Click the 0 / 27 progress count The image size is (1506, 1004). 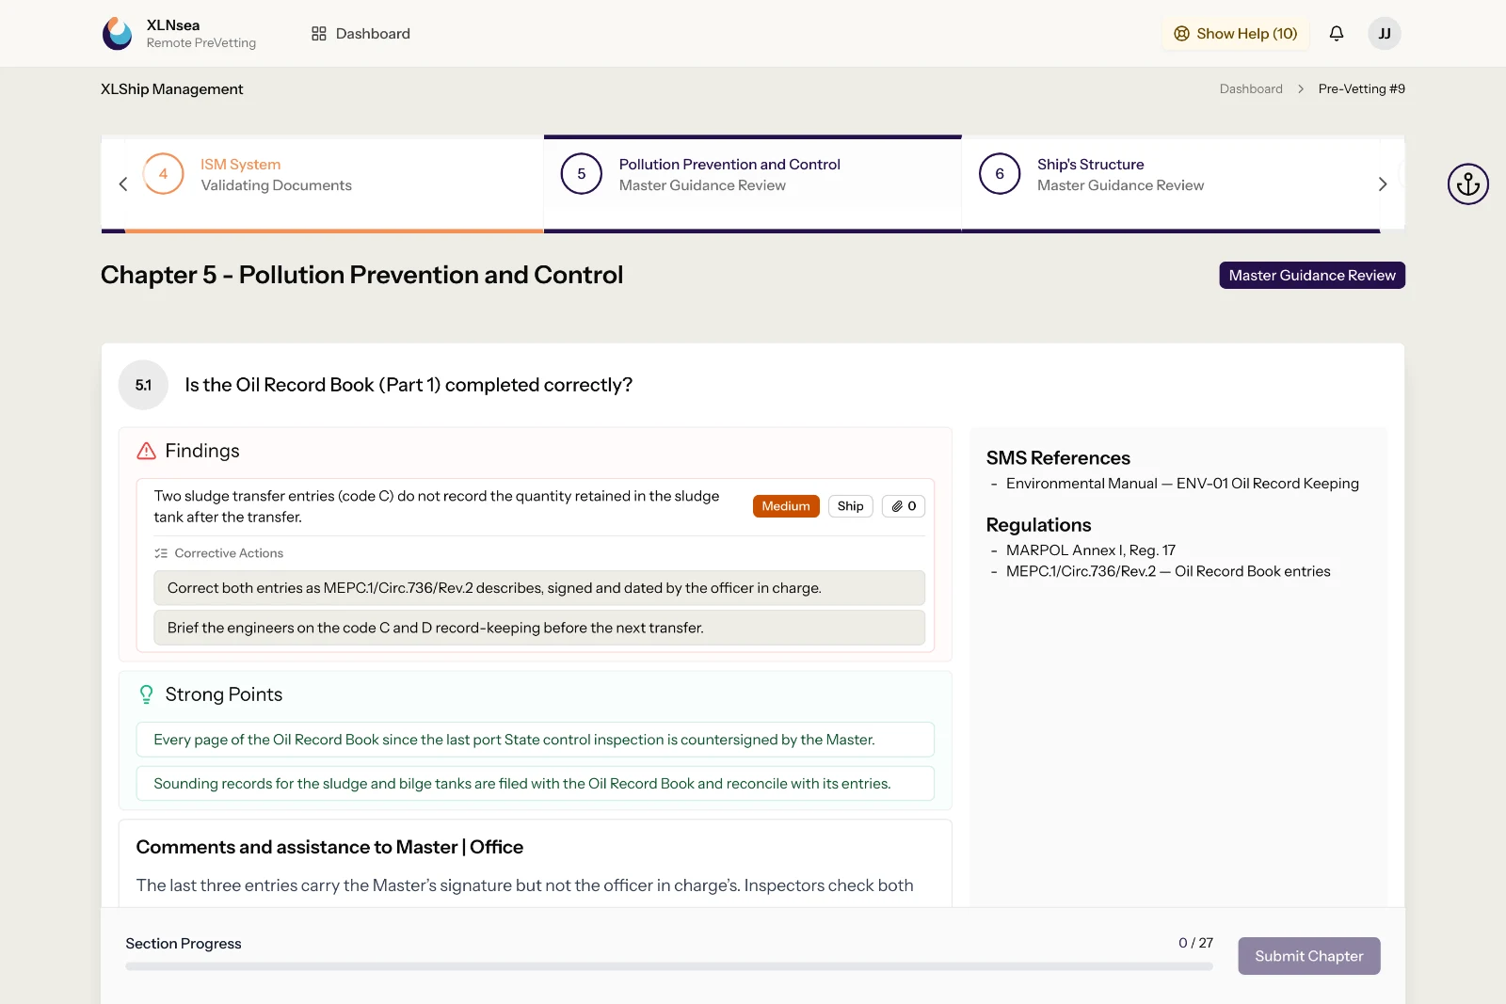click(x=1196, y=943)
